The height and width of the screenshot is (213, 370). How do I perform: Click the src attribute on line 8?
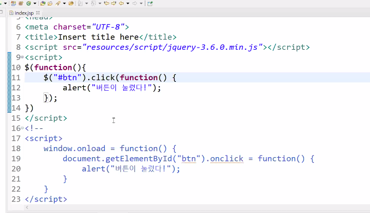70,47
